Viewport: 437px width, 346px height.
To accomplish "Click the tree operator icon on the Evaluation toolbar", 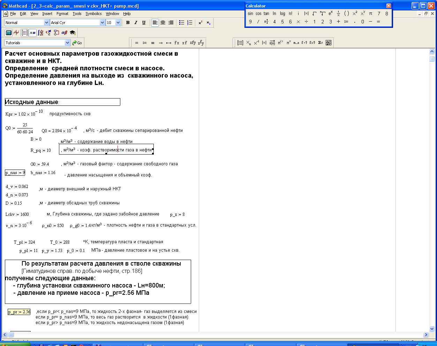I will [x=201, y=43].
